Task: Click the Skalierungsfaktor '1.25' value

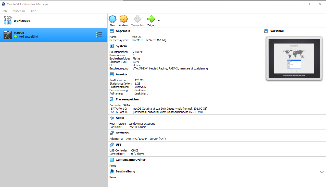Action: click(137, 84)
